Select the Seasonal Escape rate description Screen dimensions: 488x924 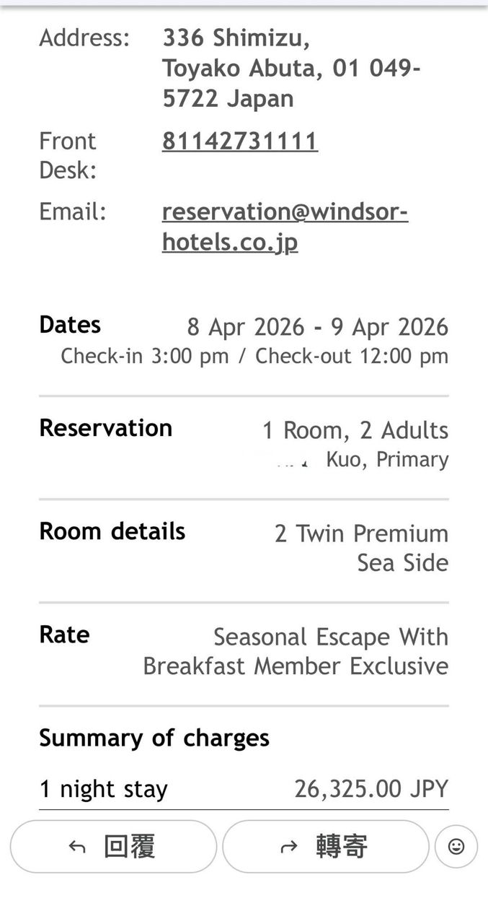point(296,651)
